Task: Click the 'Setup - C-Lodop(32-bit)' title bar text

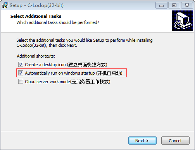Action: [x=36, y=5]
